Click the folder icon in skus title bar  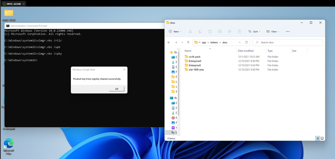tap(168, 23)
